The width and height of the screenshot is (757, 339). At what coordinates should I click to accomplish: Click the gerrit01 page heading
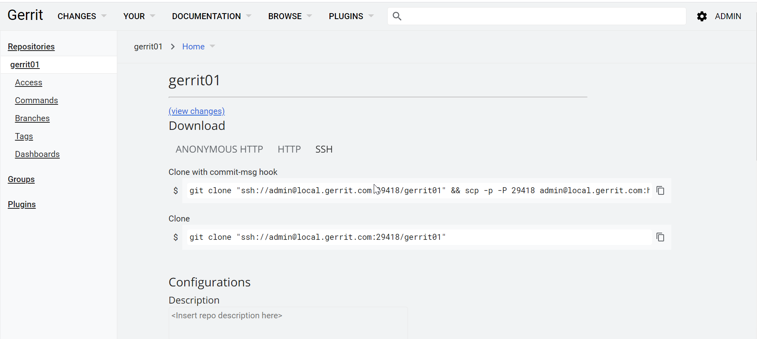pos(194,80)
